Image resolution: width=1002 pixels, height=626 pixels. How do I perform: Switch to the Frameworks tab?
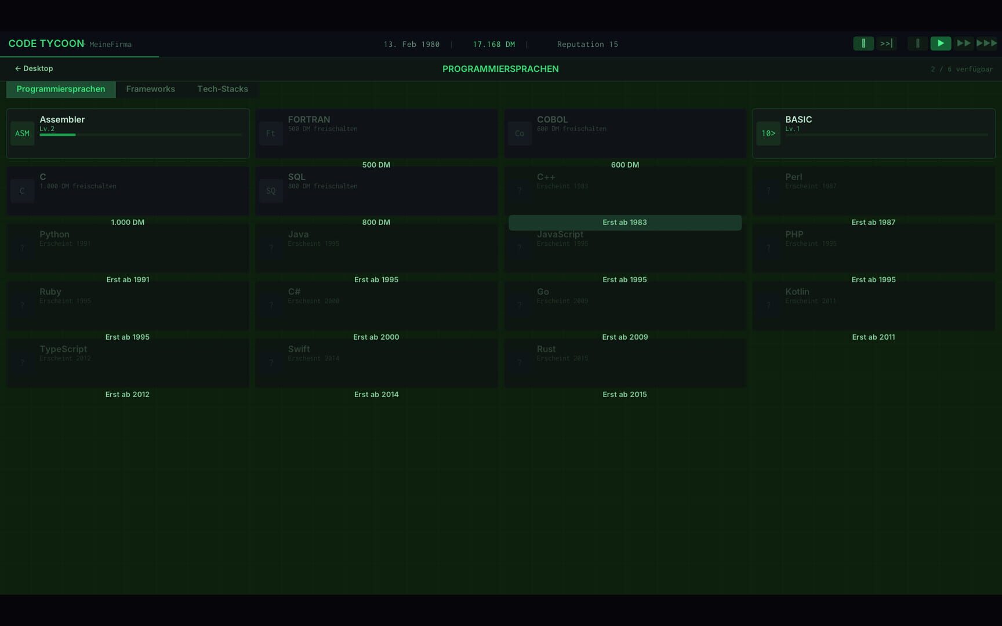coord(150,89)
